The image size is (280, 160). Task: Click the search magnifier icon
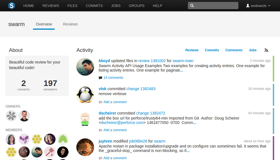192,6
